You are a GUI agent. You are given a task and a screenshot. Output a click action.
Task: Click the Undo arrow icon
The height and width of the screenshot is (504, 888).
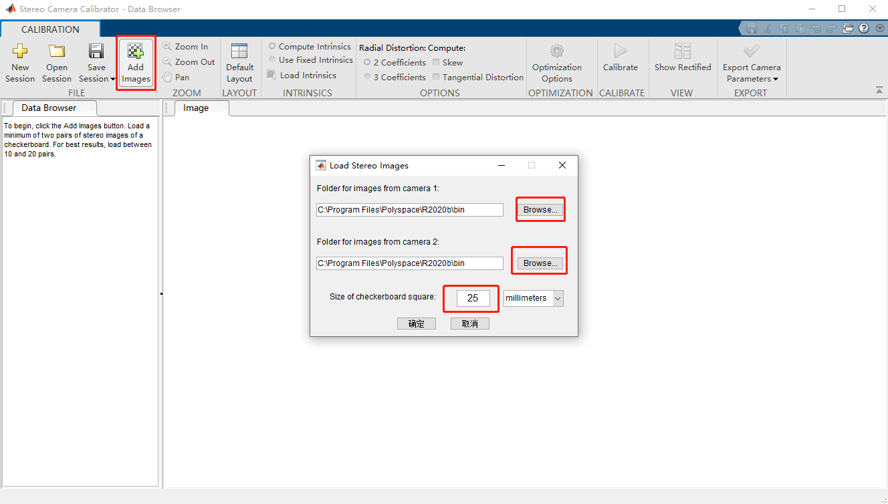click(x=816, y=29)
